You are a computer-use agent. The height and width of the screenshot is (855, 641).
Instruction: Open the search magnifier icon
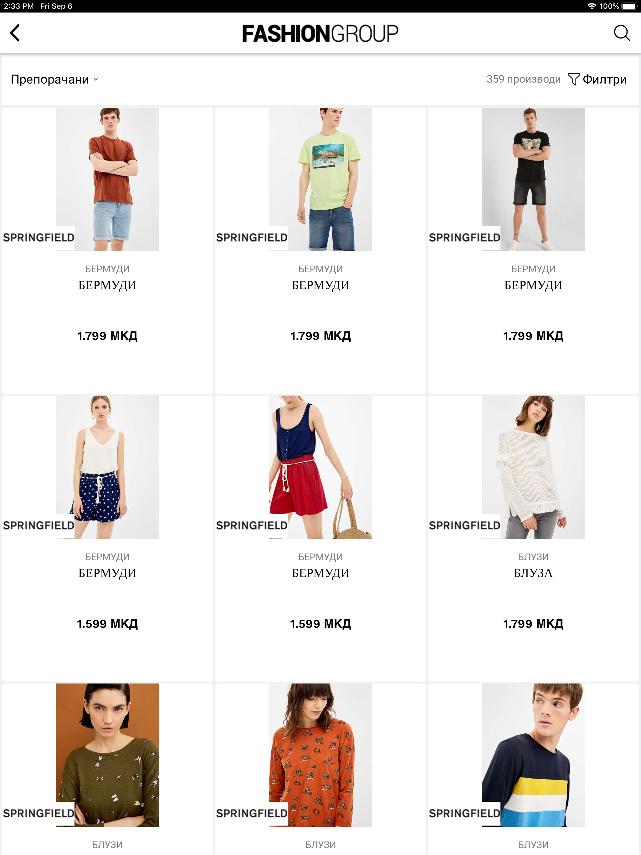pos(621,33)
